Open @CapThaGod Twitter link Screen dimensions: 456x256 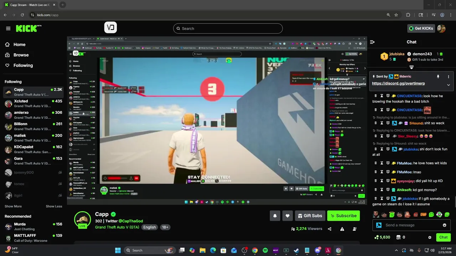tap(131, 221)
